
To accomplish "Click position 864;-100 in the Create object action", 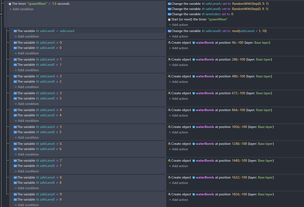I will click(x=238, y=110).
